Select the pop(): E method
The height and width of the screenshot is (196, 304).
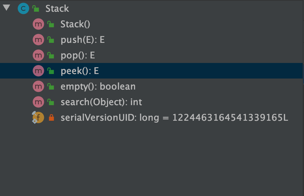pyautogui.click(x=77, y=55)
